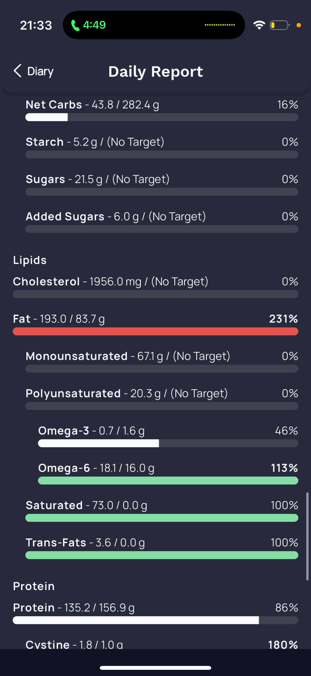Select the Net Carbs progress bar
The width and height of the screenshot is (311, 676).
tap(162, 117)
